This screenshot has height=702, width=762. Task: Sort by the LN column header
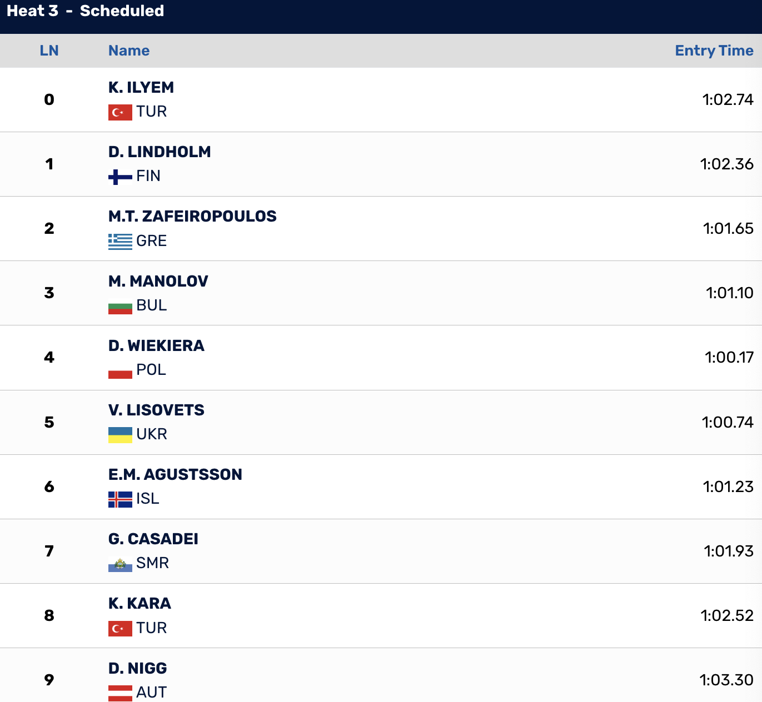click(x=49, y=51)
